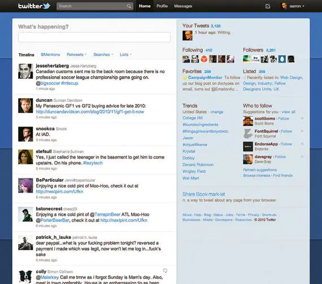Open the College Hill trend
The width and height of the screenshot is (322, 284).
coord(193,118)
